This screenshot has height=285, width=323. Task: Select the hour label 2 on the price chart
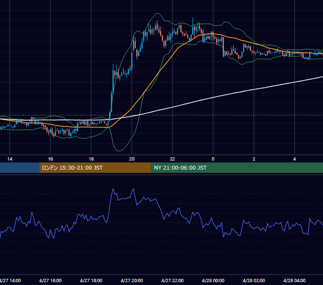click(x=254, y=159)
